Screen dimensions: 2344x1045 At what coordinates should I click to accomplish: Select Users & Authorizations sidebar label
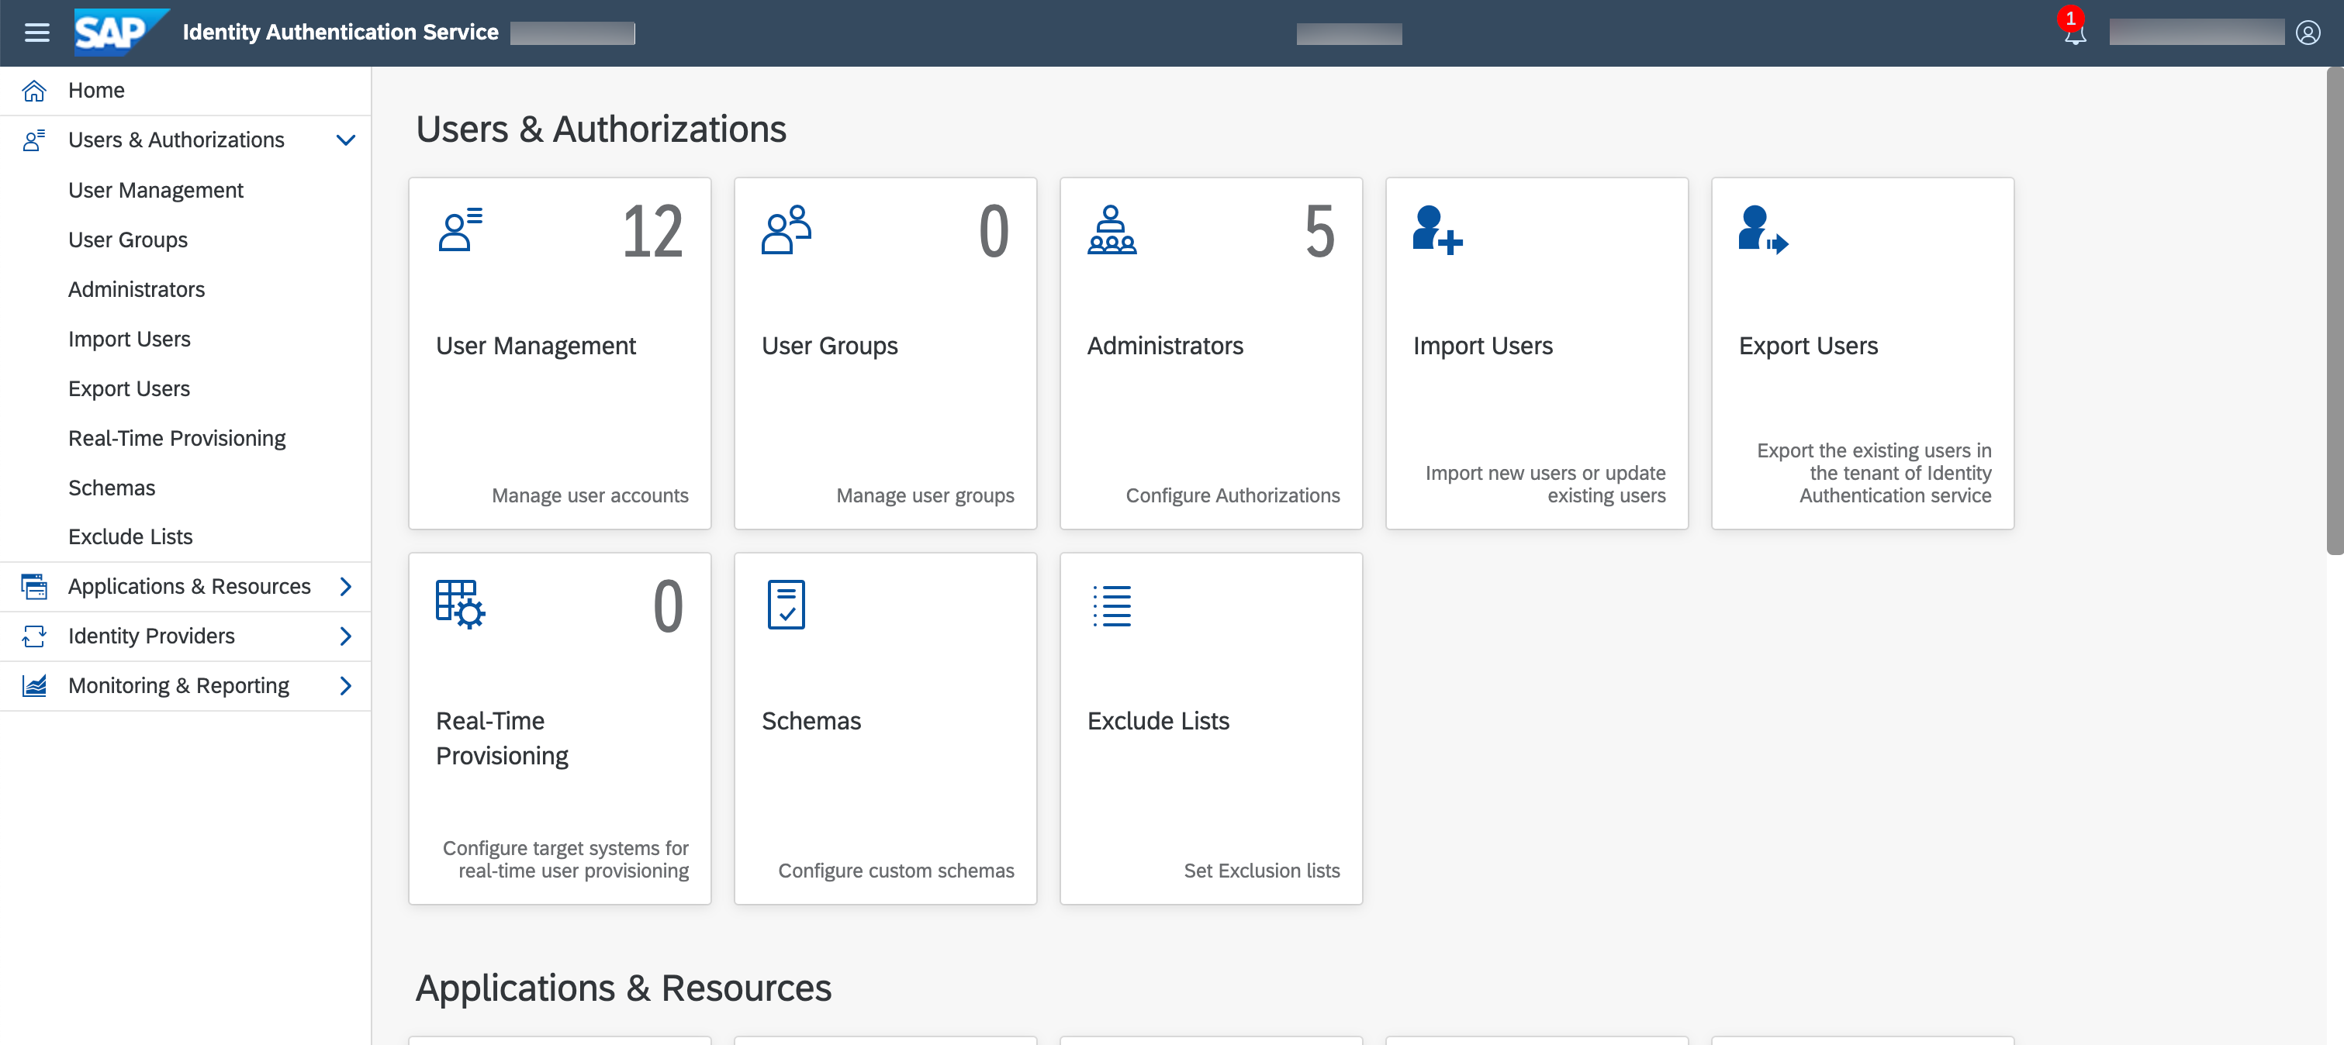point(177,140)
